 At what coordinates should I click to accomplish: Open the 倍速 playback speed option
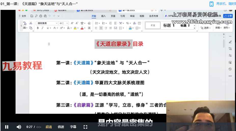61,127
